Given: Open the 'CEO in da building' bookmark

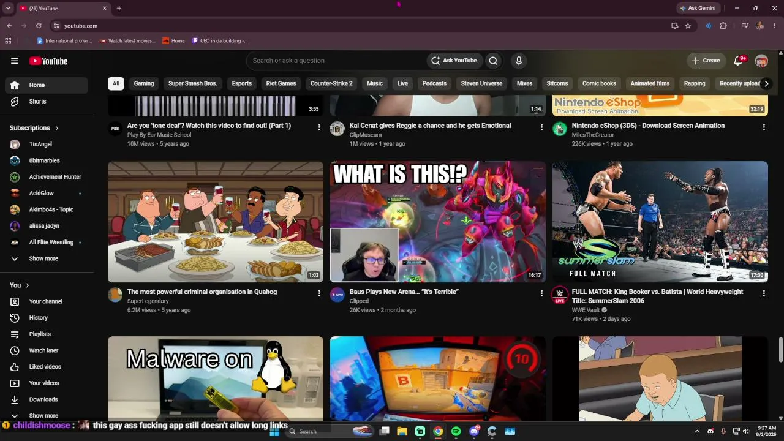Looking at the screenshot, I should click(x=220, y=41).
